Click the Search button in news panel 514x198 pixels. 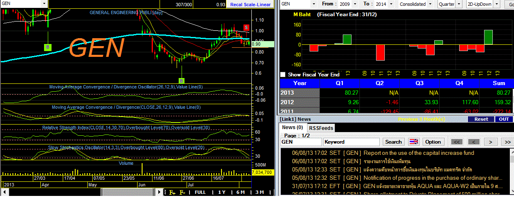coord(393,142)
